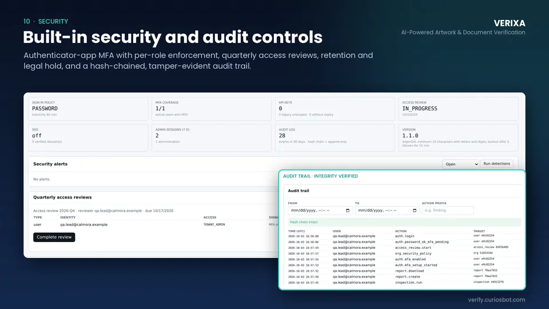Click the Security alerts heading

pos(50,164)
